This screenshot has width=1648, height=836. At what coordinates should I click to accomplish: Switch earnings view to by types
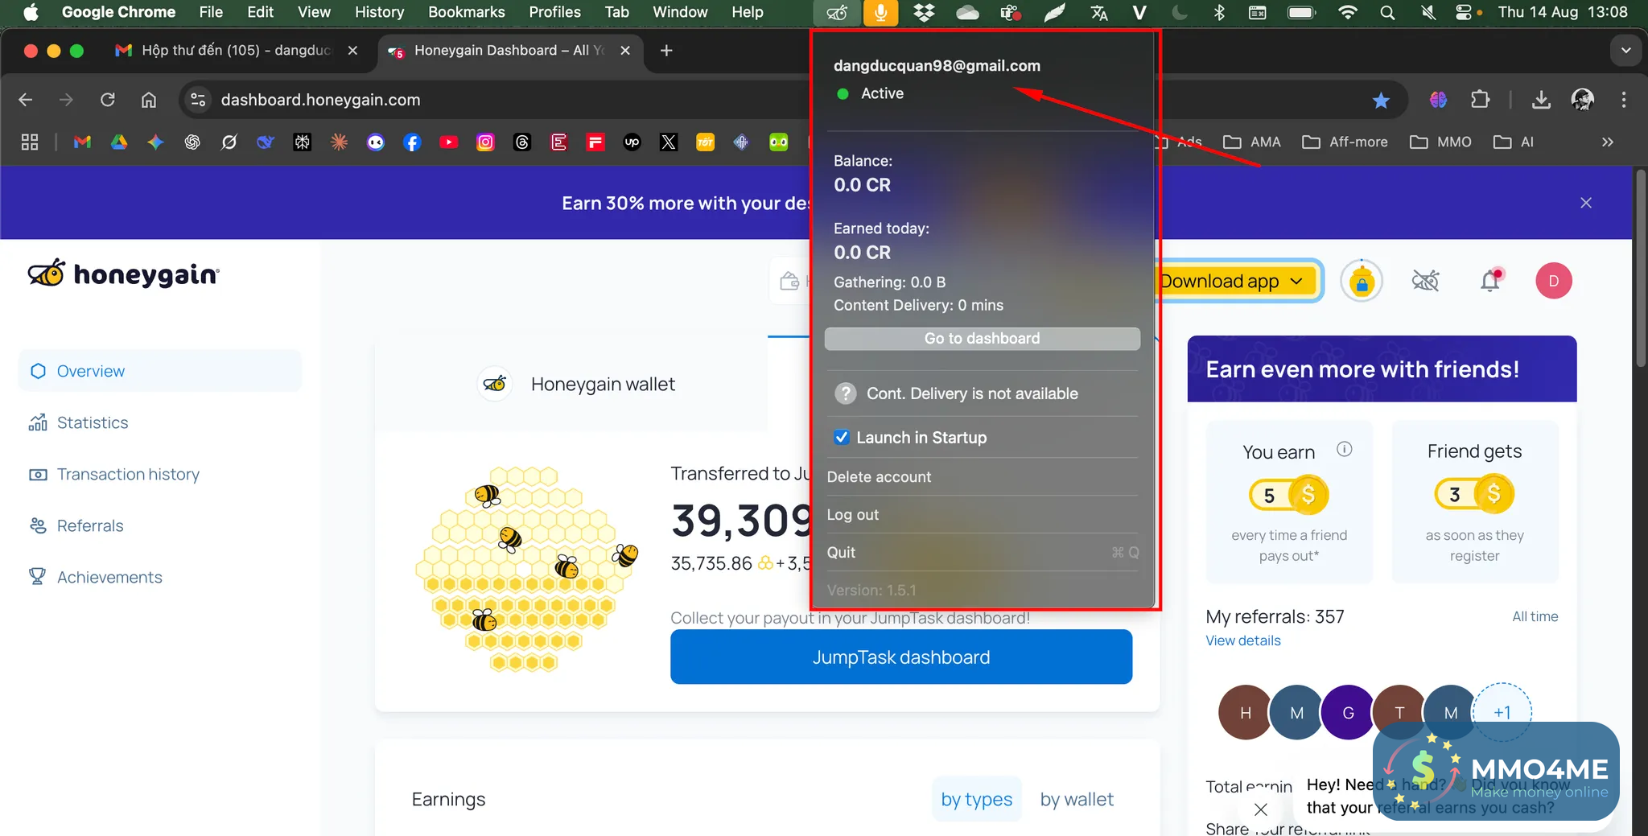click(977, 799)
